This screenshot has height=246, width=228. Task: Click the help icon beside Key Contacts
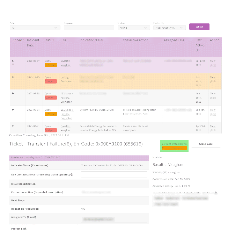72,175
